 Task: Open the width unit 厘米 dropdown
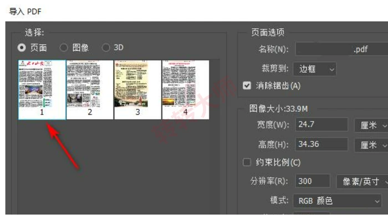[371, 125]
